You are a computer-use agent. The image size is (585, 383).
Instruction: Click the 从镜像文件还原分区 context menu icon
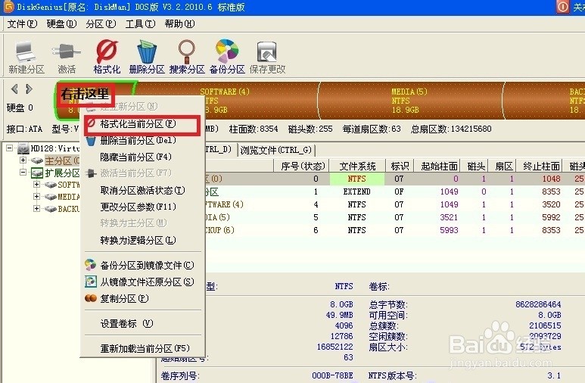tap(90, 282)
